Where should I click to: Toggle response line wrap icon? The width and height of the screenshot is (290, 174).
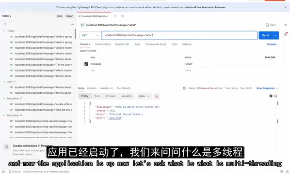(157, 96)
